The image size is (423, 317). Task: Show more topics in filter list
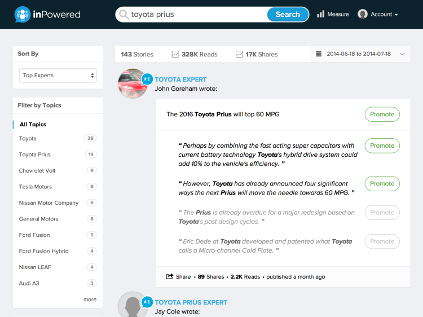point(90,300)
